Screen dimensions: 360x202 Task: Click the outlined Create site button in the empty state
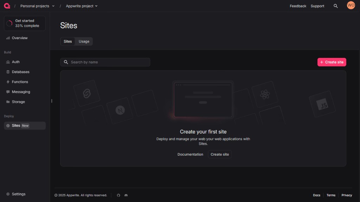click(x=220, y=154)
